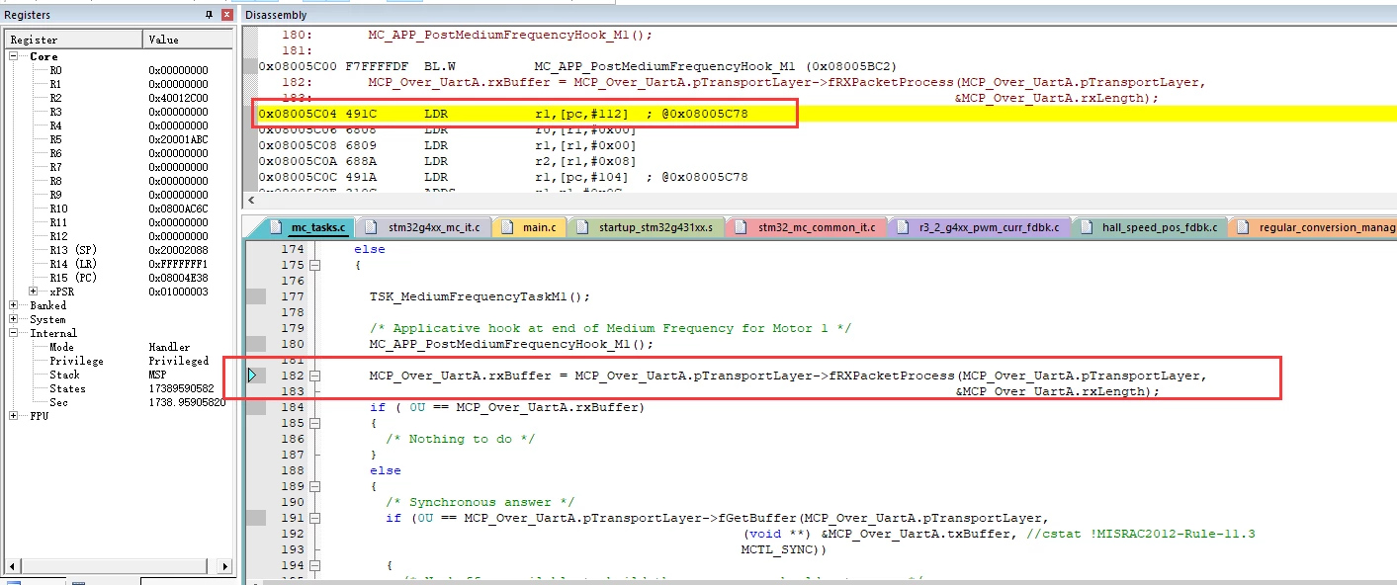Click the Registers panel scrollbar right arrow
The width and height of the screenshot is (1397, 585).
pyautogui.click(x=226, y=566)
